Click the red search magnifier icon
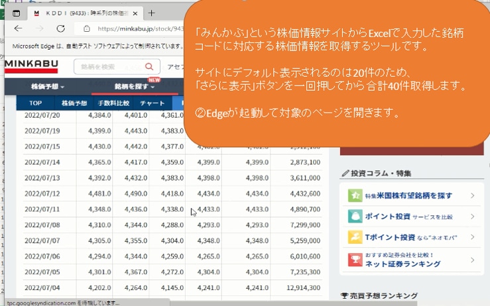490x306 pixels. point(149,66)
